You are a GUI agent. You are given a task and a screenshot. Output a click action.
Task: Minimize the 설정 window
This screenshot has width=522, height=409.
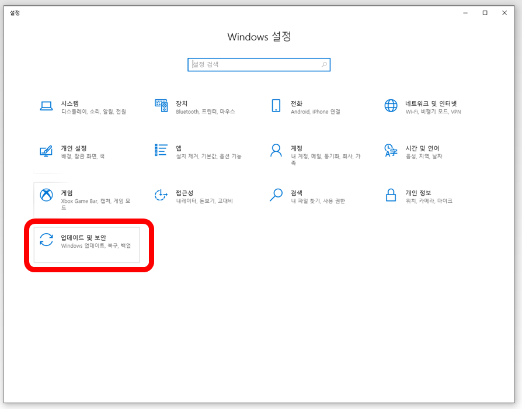click(465, 13)
